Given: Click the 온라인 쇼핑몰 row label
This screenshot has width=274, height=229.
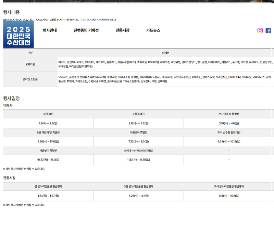Looking at the screenshot, I should (30, 79).
